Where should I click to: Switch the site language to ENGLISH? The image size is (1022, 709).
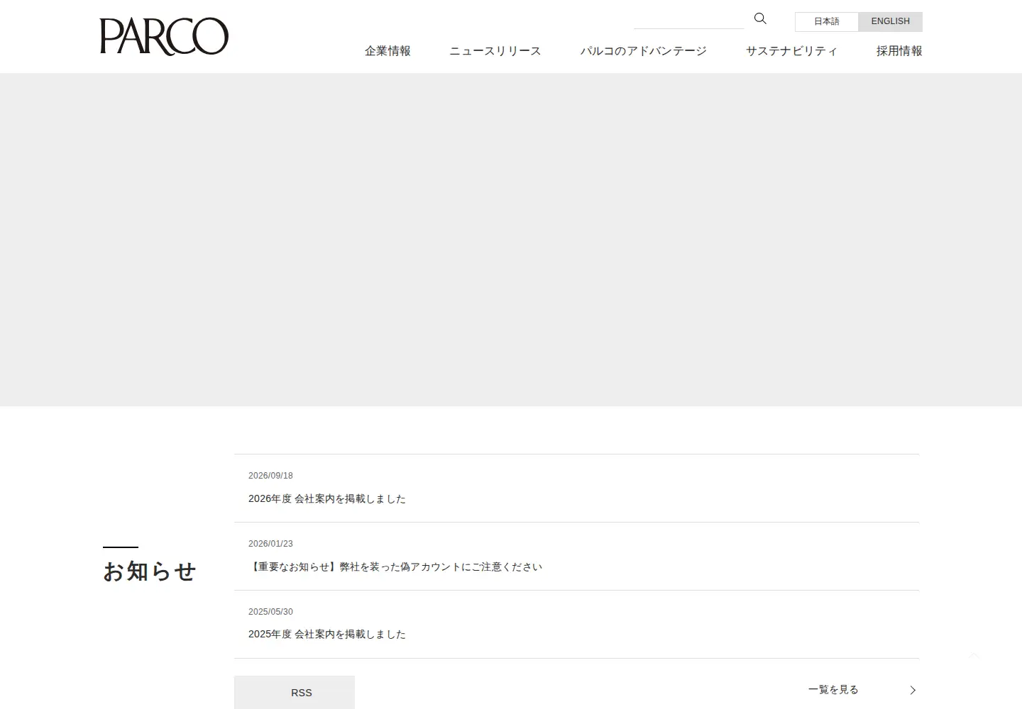coord(890,21)
